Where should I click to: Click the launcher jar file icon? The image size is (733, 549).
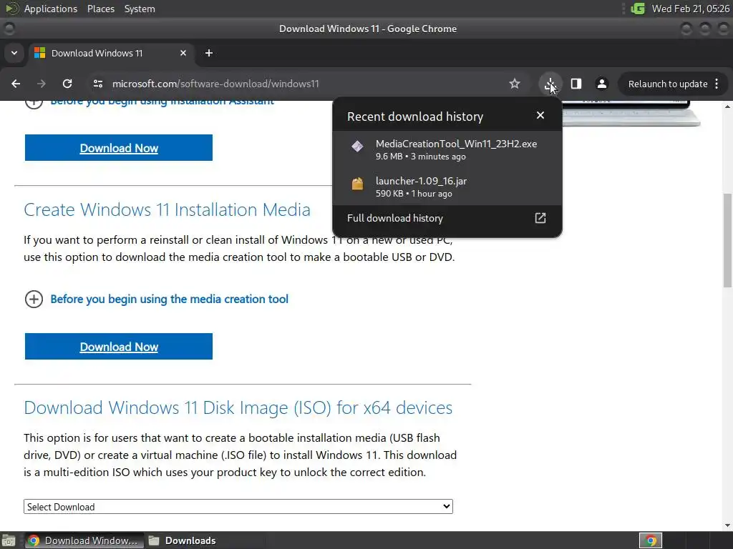pos(358,184)
